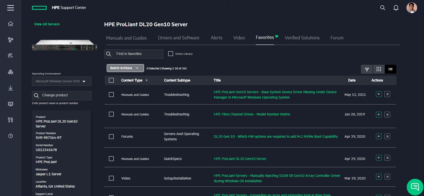Tick the select-all checkbox in table header
Screen dimensions: 424x196
click(x=111, y=80)
